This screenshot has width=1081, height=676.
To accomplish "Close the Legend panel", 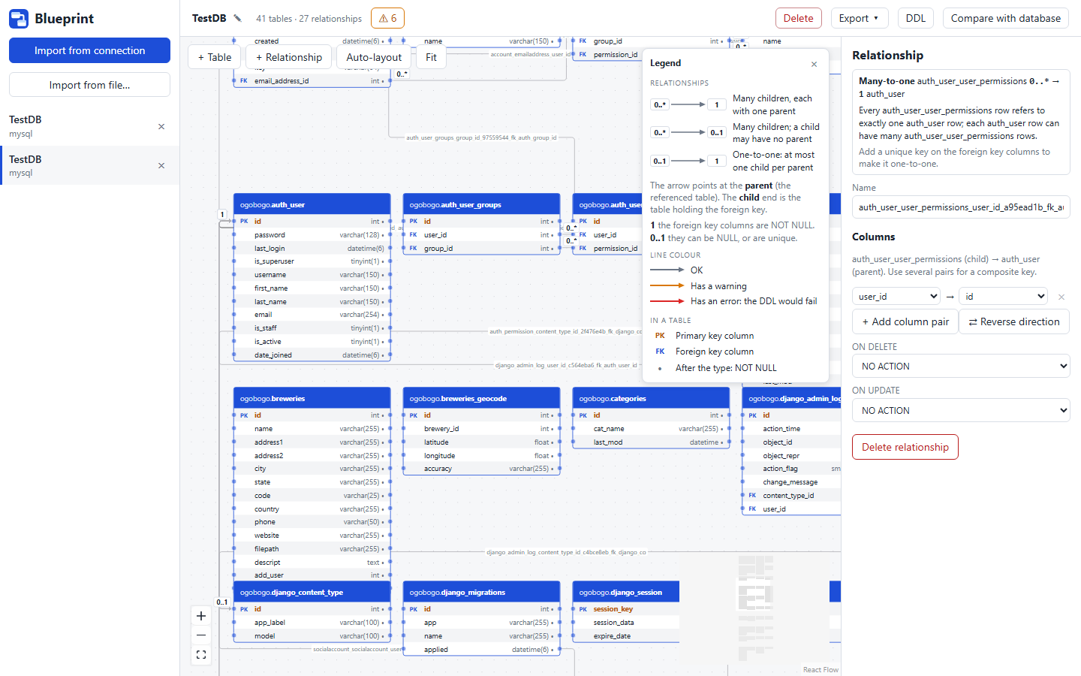I will 814,64.
